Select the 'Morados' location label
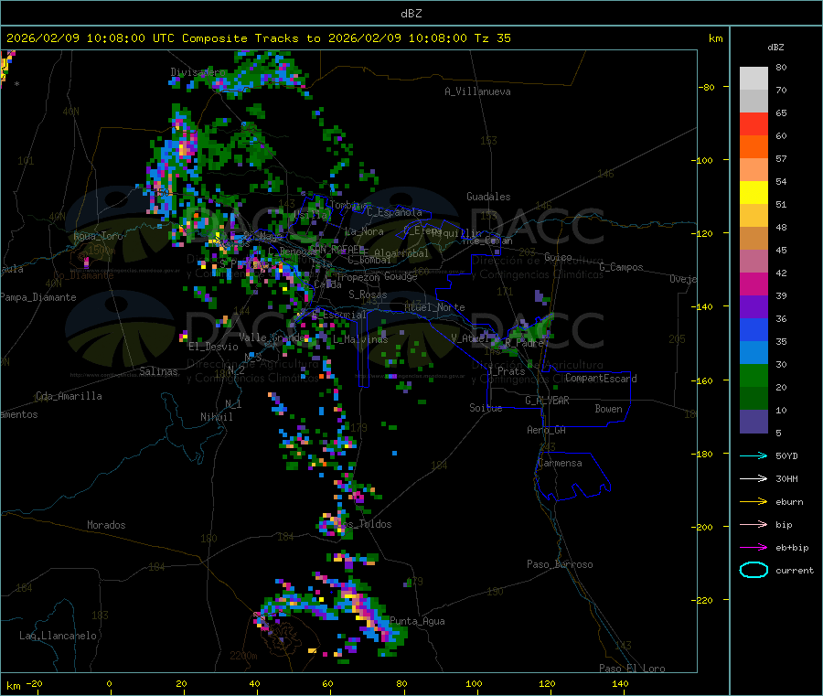This screenshot has height=696, width=823. tap(106, 525)
